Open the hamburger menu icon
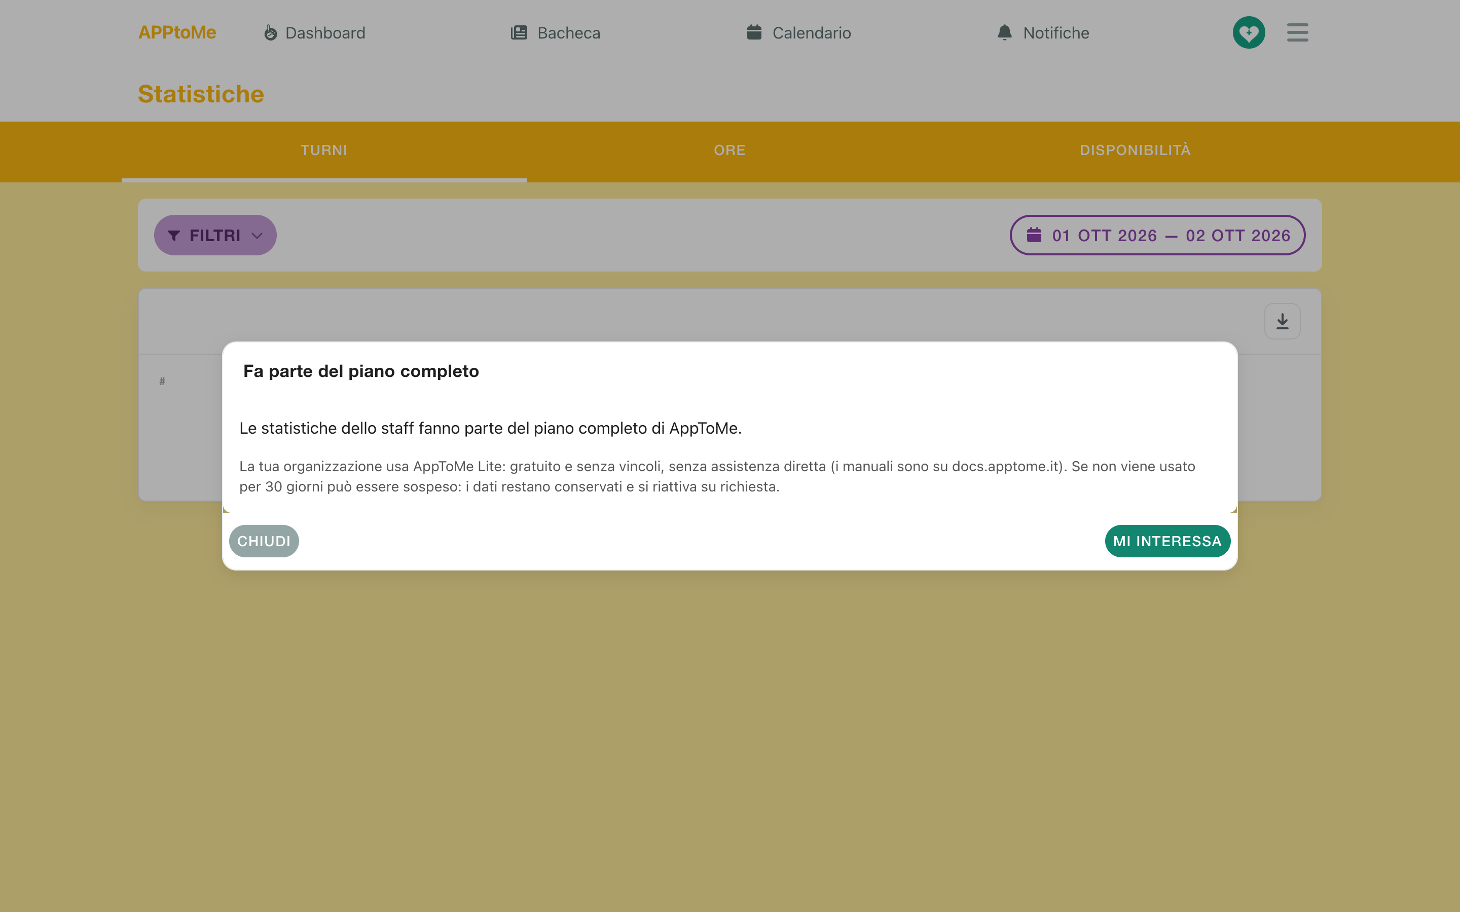This screenshot has width=1460, height=912. pos(1297,32)
